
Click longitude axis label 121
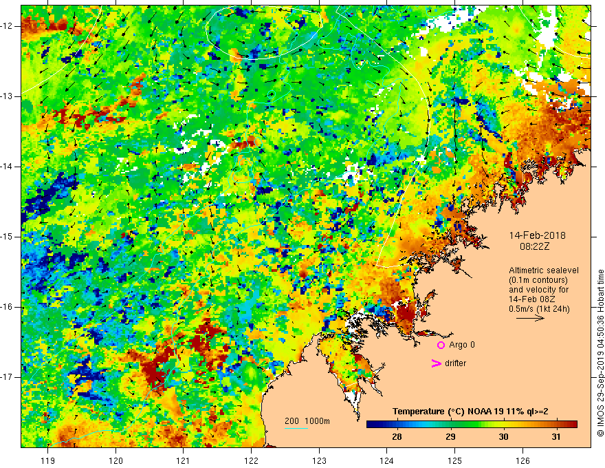[184, 460]
